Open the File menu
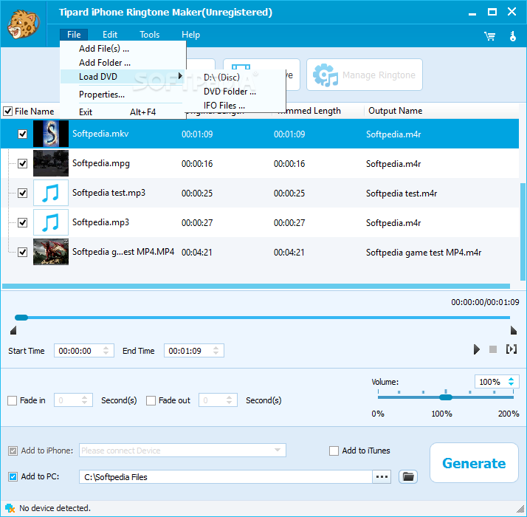Image resolution: width=527 pixels, height=517 pixels. tap(74, 35)
